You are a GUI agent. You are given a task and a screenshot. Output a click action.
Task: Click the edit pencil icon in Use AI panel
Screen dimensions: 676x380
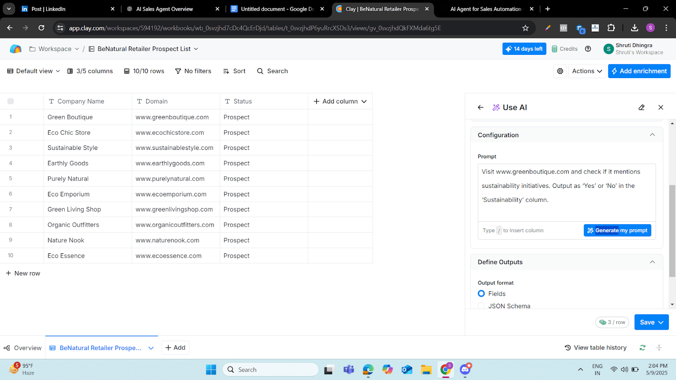coord(642,107)
